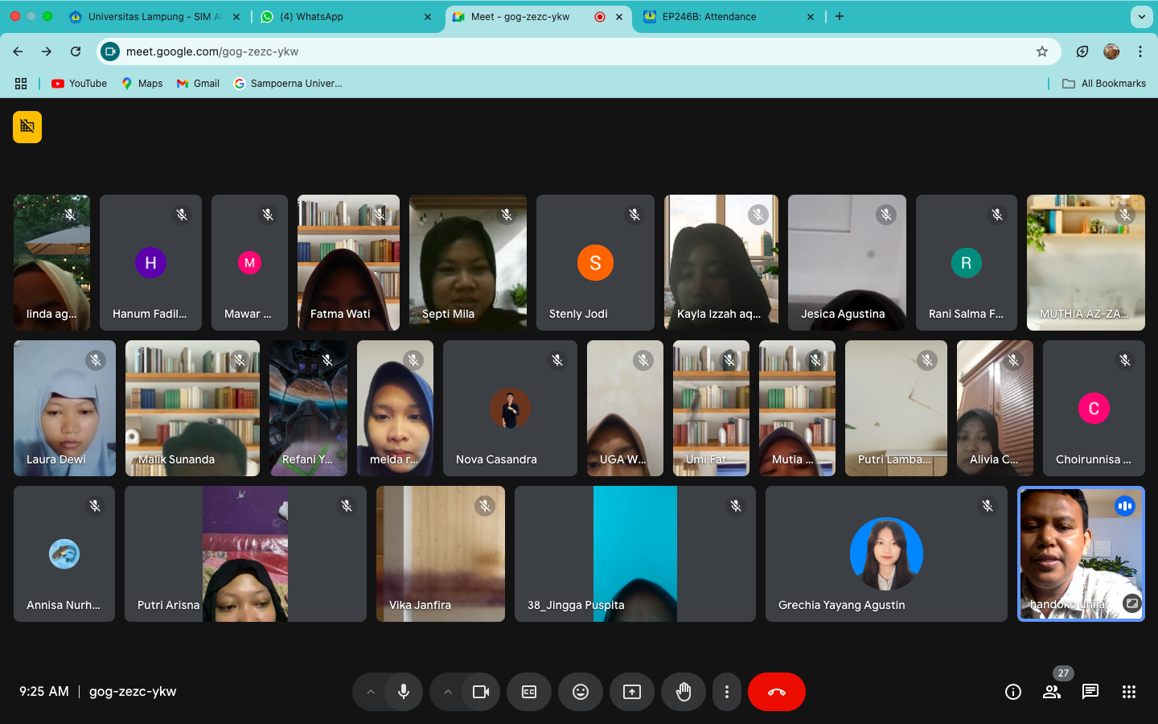Click the address bar showing meet.google.com
The image size is (1158, 724).
[563, 51]
